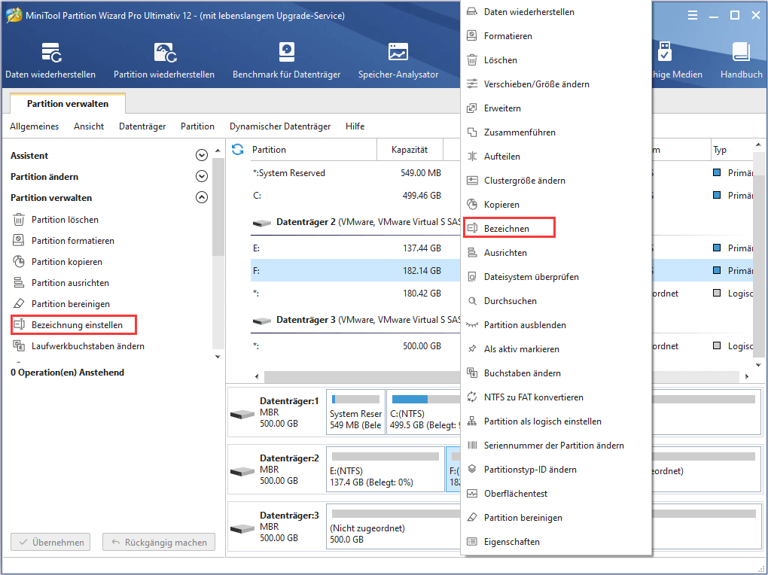Refresh the partition list
Screen dimensions: 768x575
(236, 150)
